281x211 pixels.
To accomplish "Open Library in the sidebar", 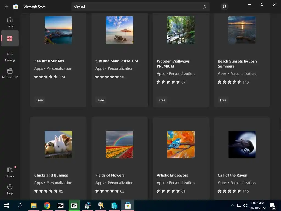I will point(10,172).
